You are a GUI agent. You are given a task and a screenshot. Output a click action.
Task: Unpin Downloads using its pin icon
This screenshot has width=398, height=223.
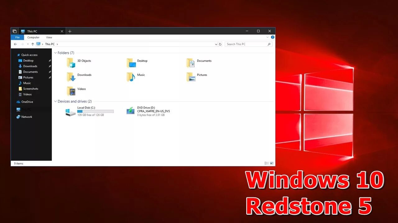tap(50, 66)
